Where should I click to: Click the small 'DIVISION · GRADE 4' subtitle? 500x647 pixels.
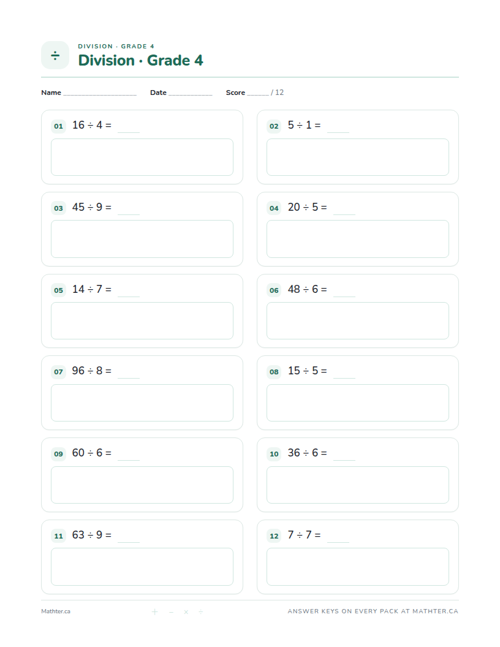click(x=116, y=46)
